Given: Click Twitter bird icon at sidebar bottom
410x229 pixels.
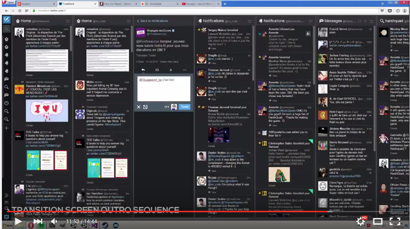Looking at the screenshot, I should click(7, 217).
